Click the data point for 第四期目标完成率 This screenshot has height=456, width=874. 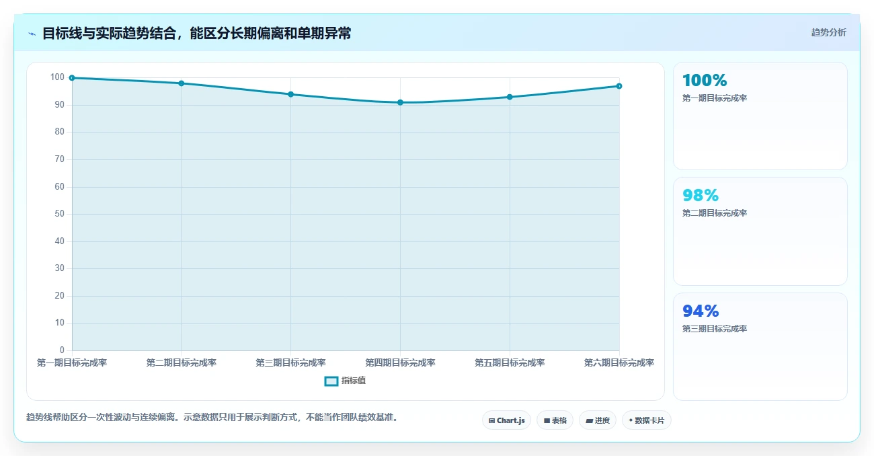(x=400, y=102)
